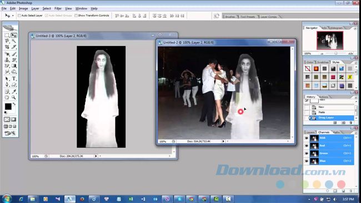
Task: Select the Custom Shape tool
Action: (14, 85)
